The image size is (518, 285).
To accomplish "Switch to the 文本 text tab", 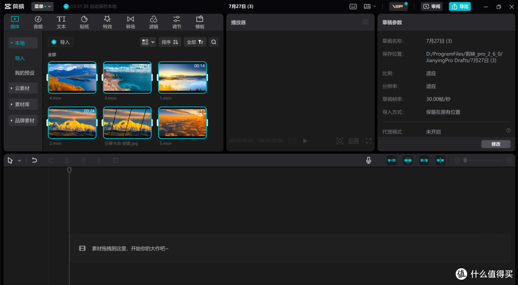I will (x=61, y=22).
